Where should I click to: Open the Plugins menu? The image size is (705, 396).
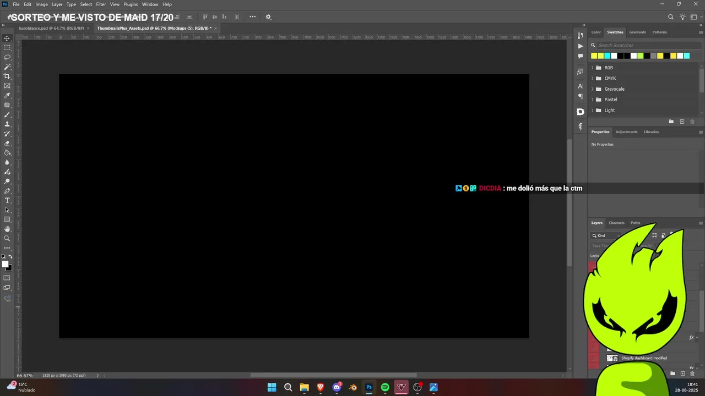pyautogui.click(x=131, y=4)
